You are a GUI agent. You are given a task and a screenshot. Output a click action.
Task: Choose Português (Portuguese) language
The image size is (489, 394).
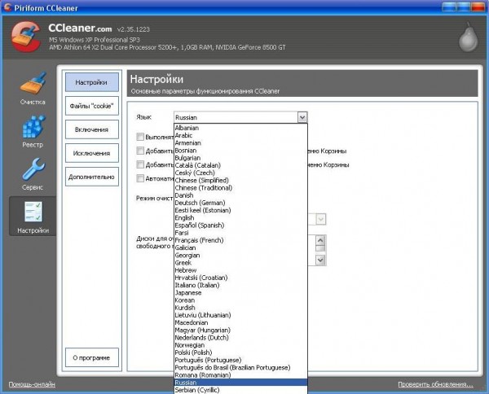click(x=240, y=360)
